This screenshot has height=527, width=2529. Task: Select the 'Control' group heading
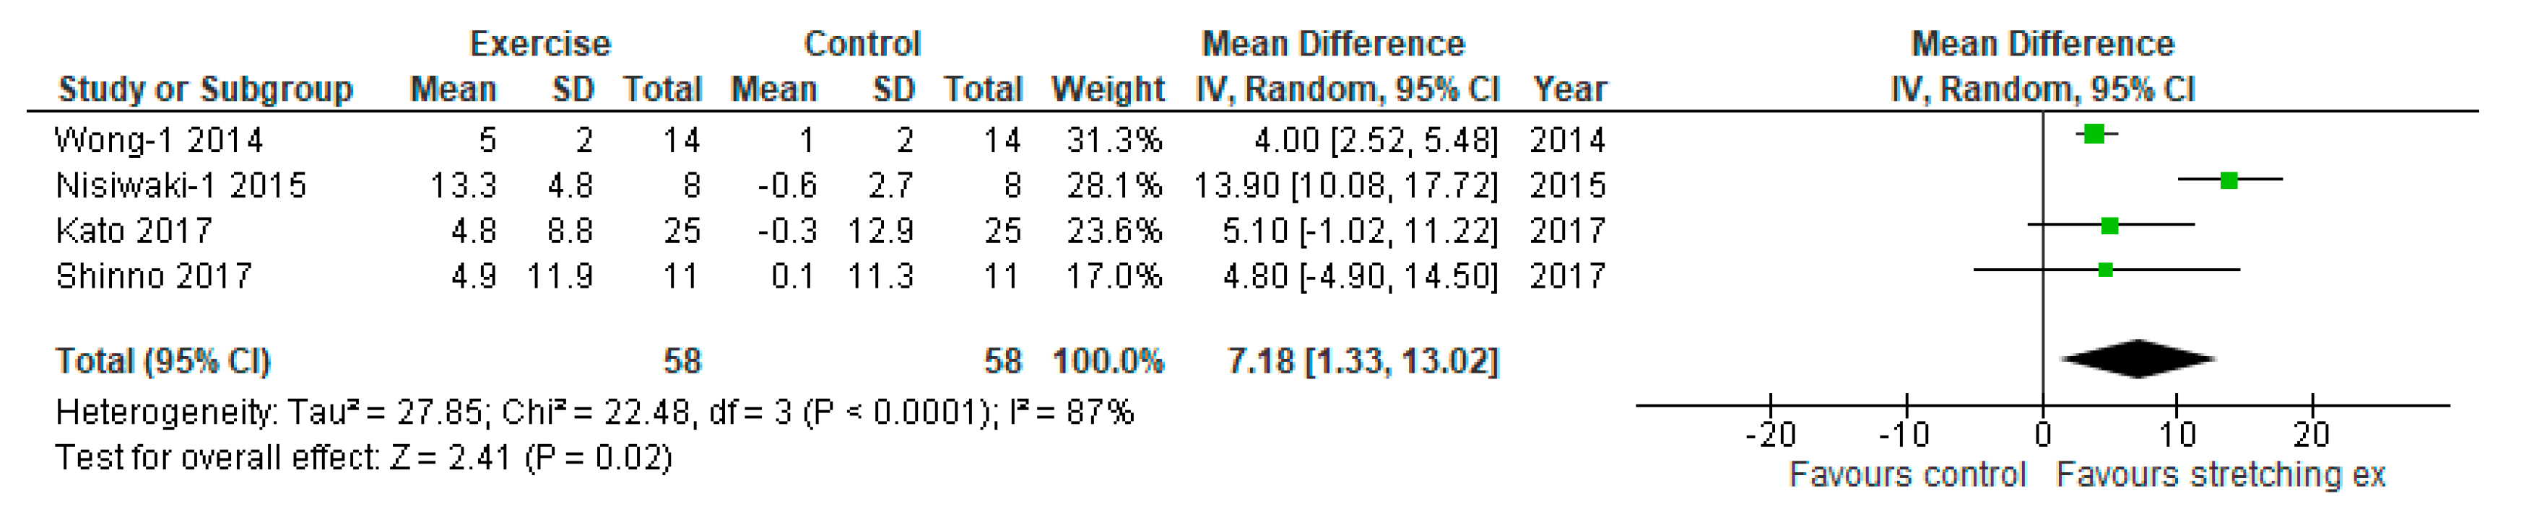861,44
